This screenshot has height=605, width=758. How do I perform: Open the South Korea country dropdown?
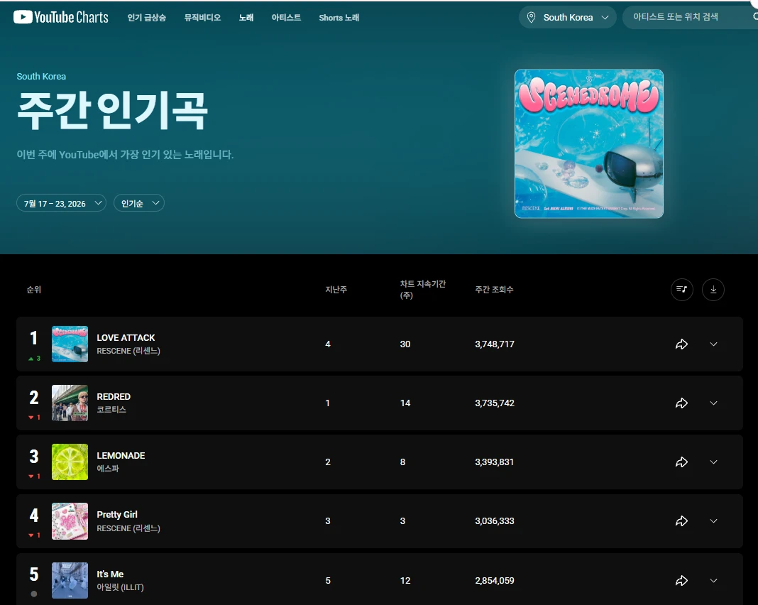tap(568, 18)
